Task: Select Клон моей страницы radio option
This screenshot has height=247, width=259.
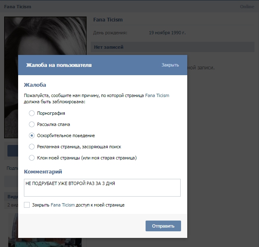Action: pos(32,158)
